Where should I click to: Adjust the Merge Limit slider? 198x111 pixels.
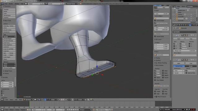185,51
